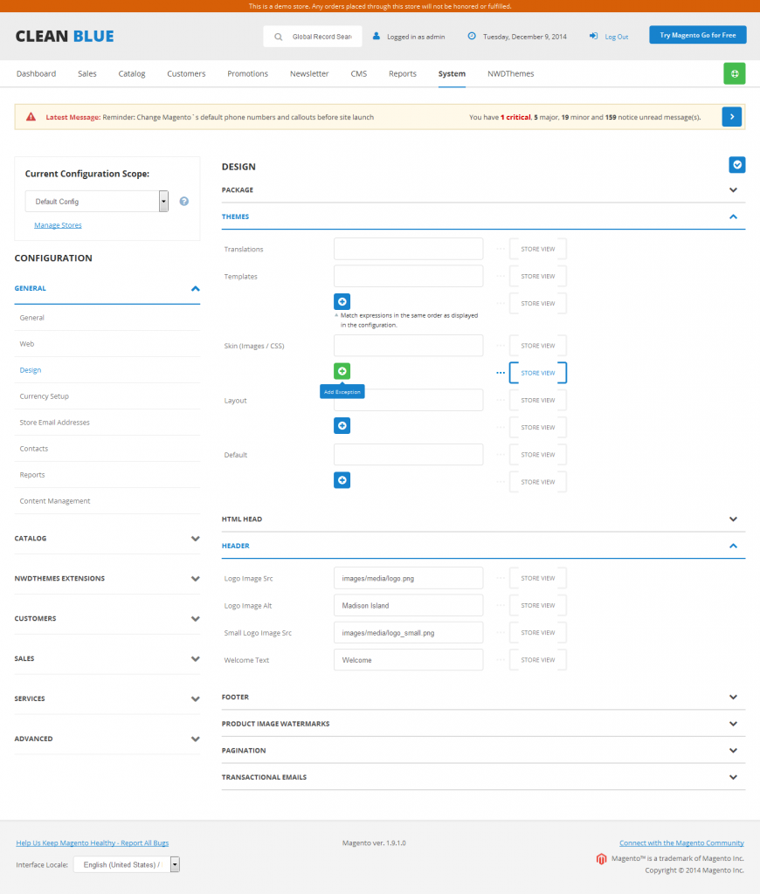This screenshot has height=894, width=760.
Task: Click the blue Save Config icon above PACKAGE section
Action: pos(736,164)
